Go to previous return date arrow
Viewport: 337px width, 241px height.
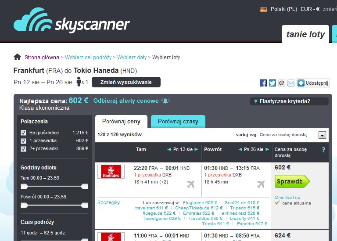click(240, 149)
